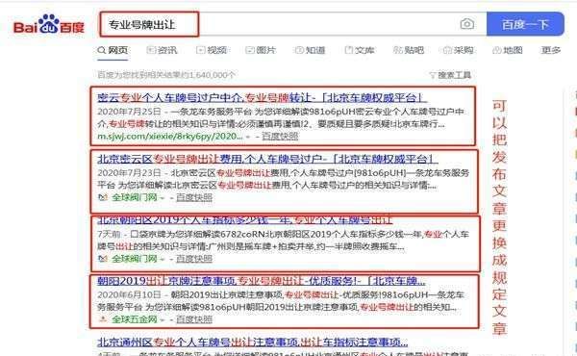
Task: Open result 北京通州区专业个人车牌号出让注意事项
Action: 252,342
